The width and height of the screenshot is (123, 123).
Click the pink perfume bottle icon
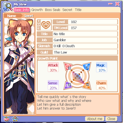(6, 119)
